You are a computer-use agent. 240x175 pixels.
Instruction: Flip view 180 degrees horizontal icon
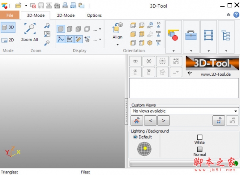(158, 43)
